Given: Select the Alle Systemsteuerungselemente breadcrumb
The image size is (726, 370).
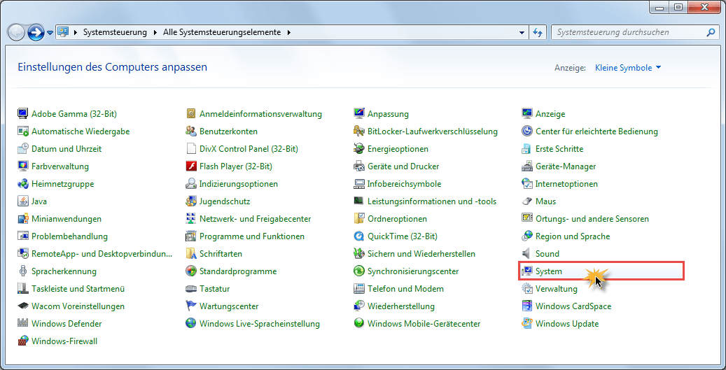Looking at the screenshot, I should (222, 32).
